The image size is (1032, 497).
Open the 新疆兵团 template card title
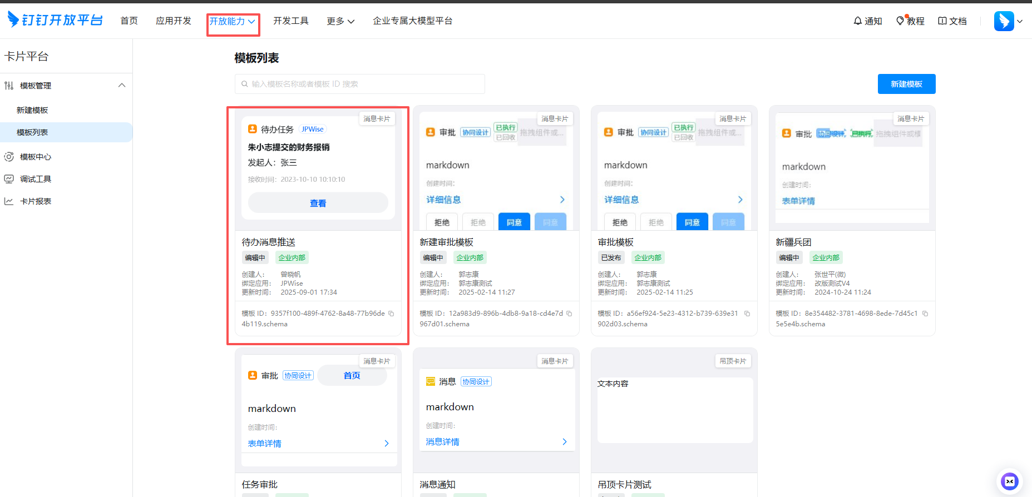pos(793,242)
